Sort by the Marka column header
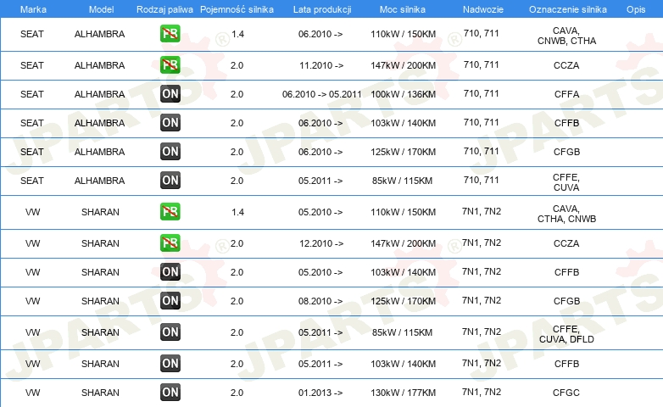The height and width of the screenshot is (407, 663). coord(33,9)
